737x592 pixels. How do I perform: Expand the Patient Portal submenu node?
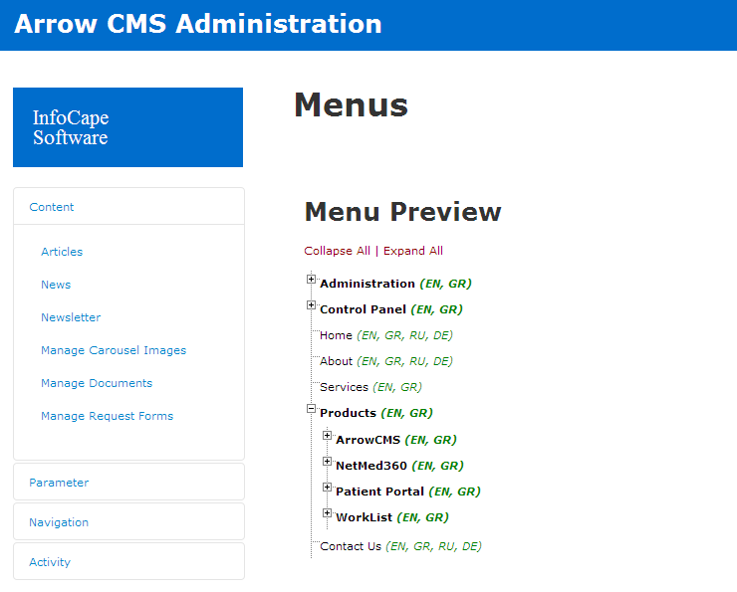coord(327,487)
